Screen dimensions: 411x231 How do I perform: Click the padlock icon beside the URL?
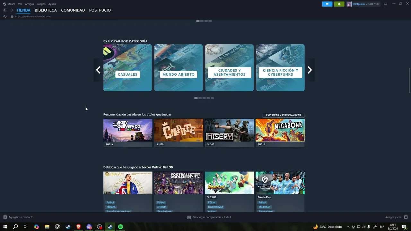tap(12, 16)
